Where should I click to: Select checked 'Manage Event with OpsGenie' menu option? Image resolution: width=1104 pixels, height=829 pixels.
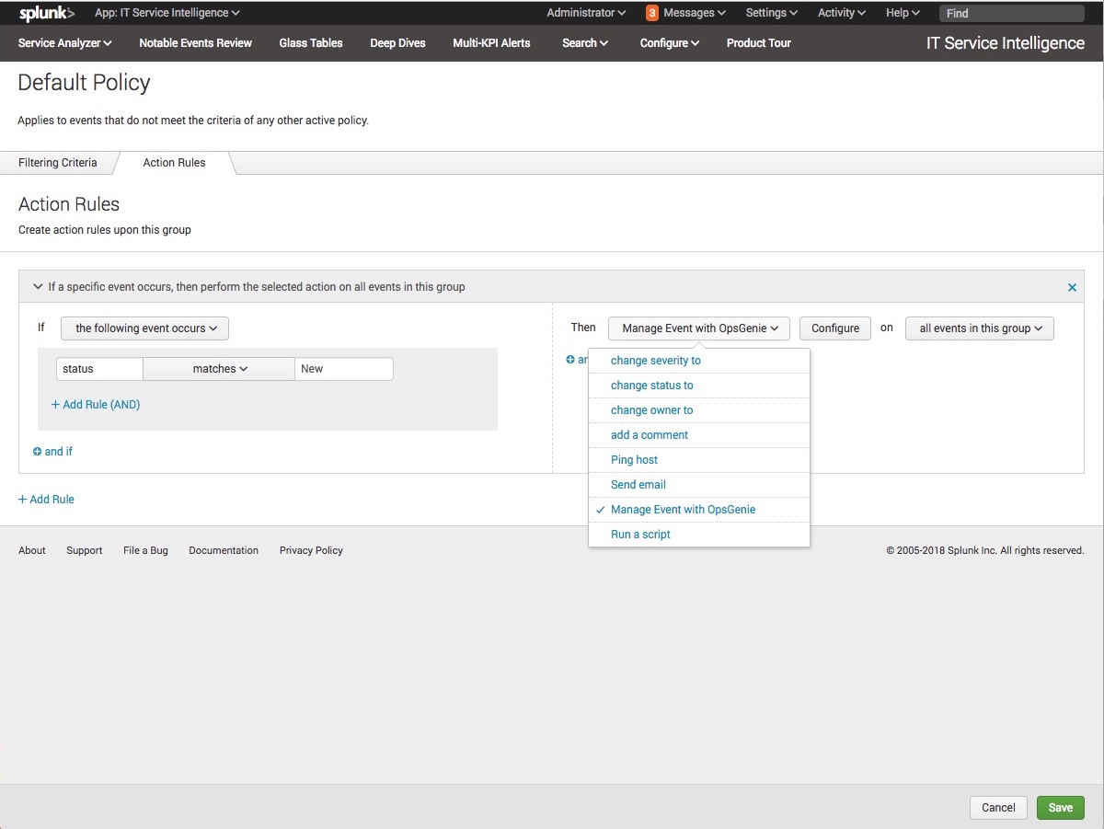click(699, 510)
